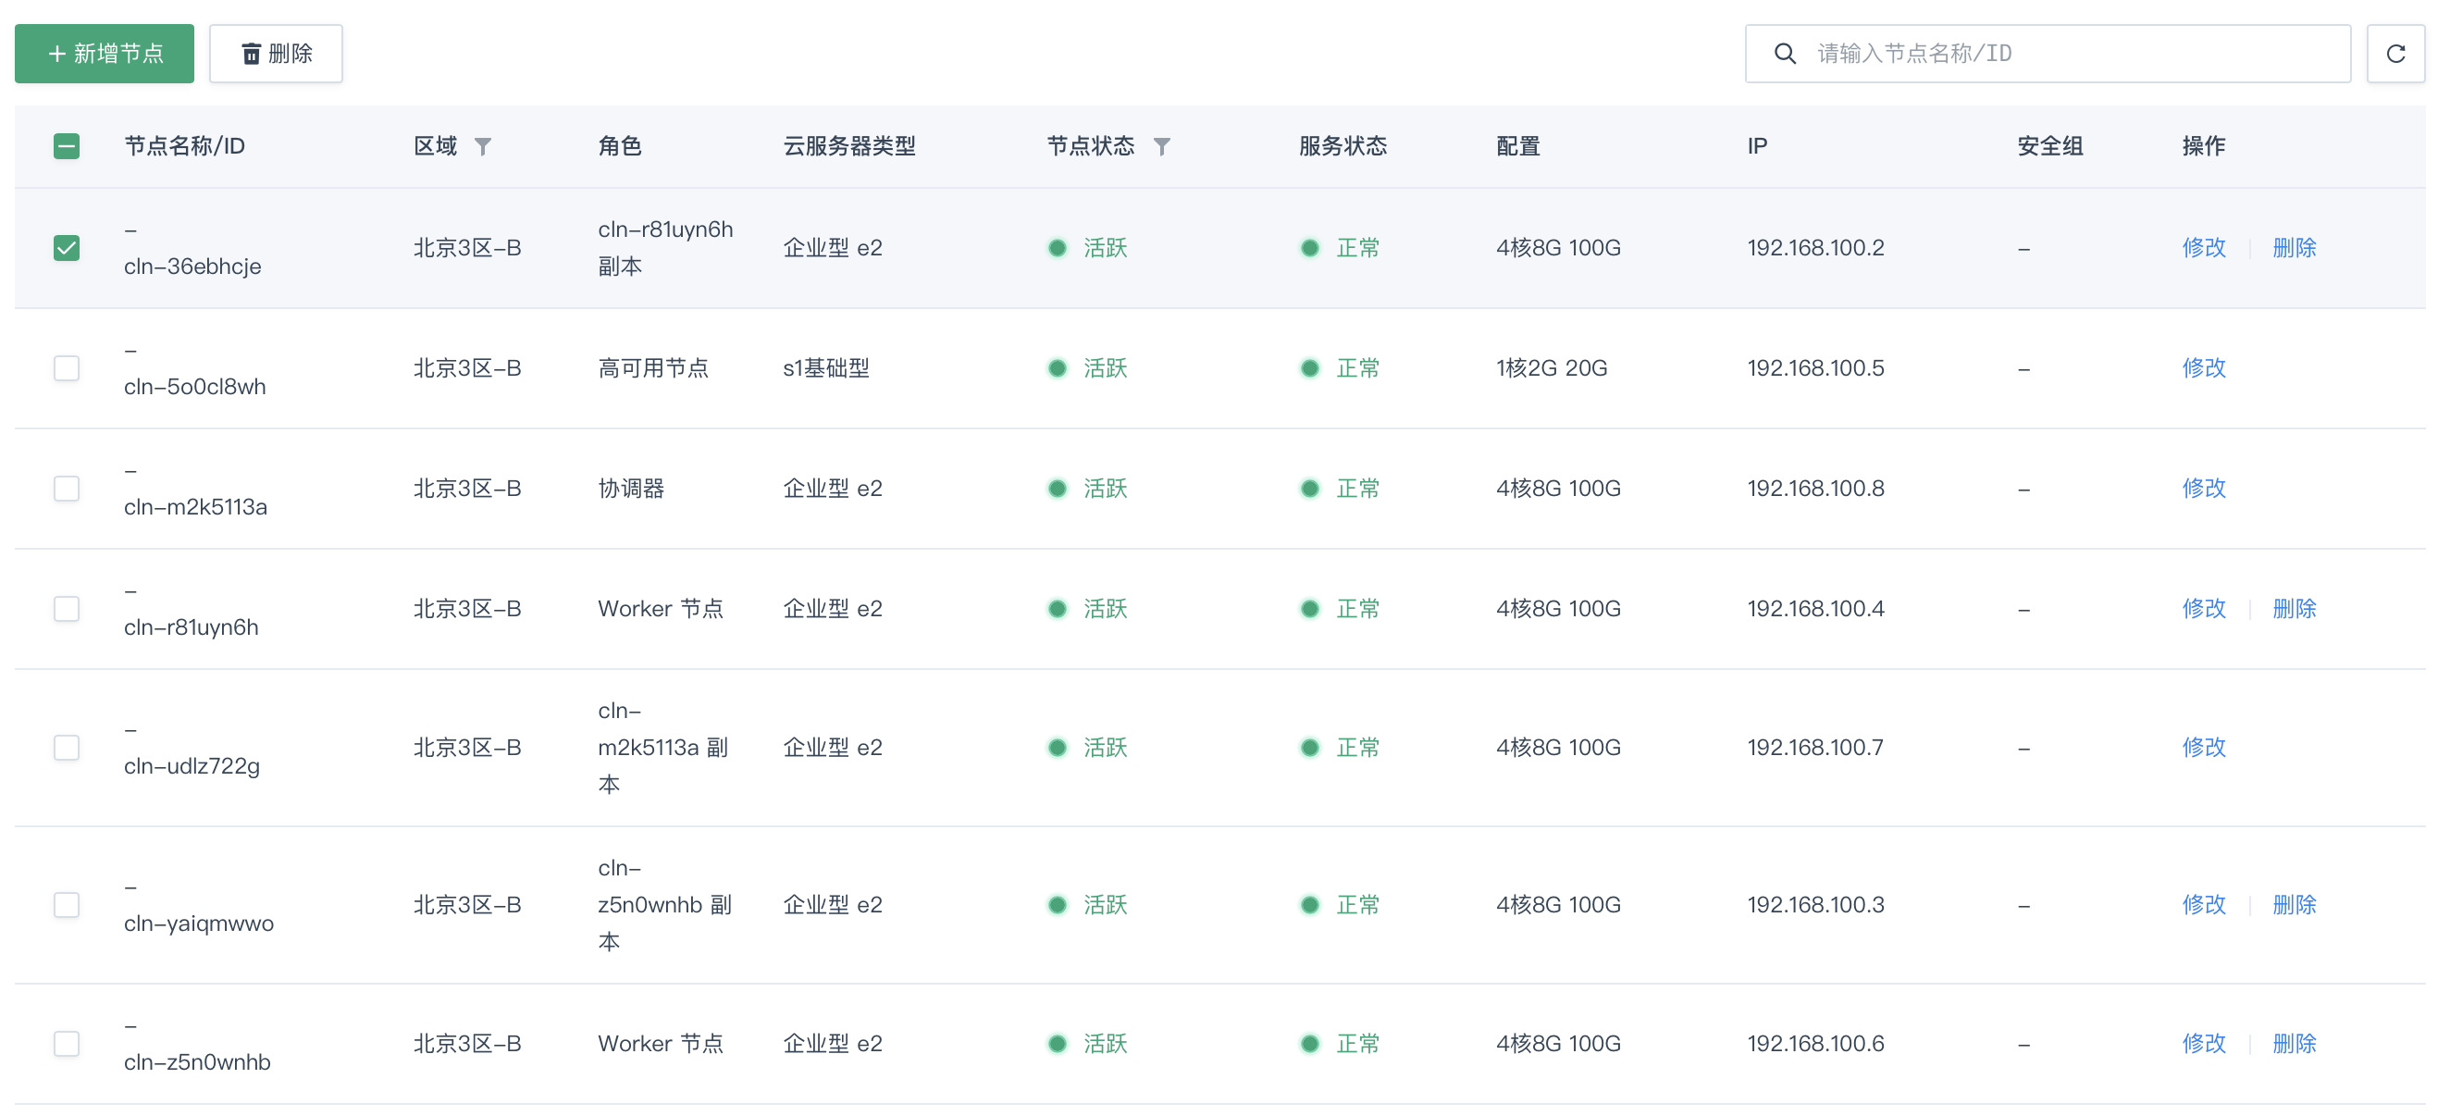Check the cln-yaiqmwwo row checkbox
2450x1116 pixels.
pos(67,905)
